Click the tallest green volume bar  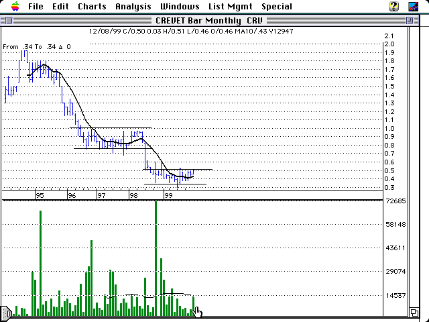156,259
